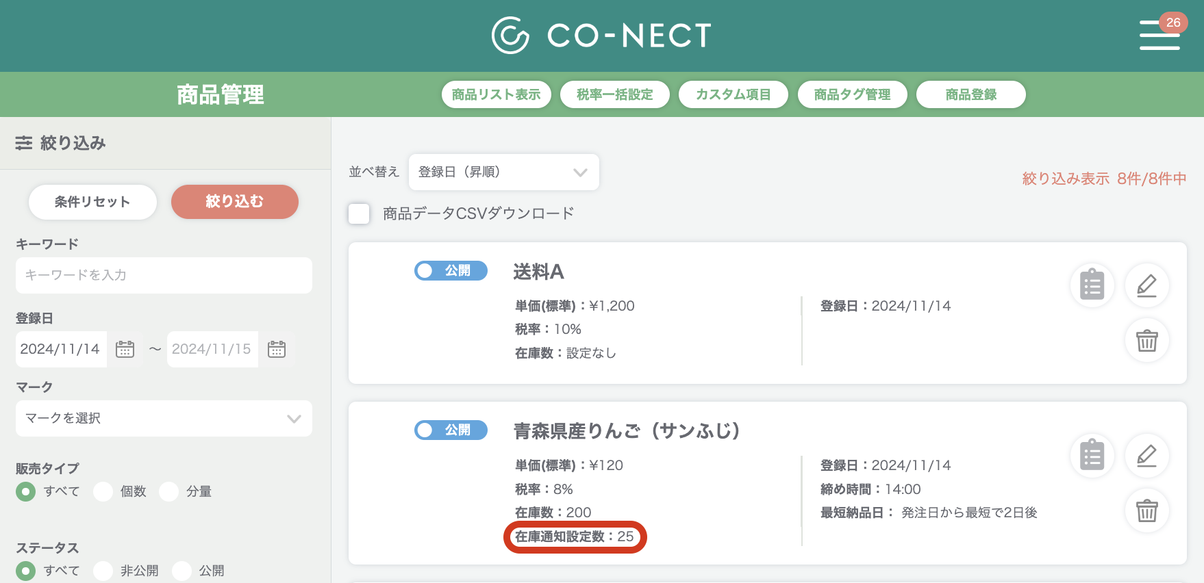Select 販売タイプ すべて radio button
1204x583 pixels.
[x=26, y=491]
